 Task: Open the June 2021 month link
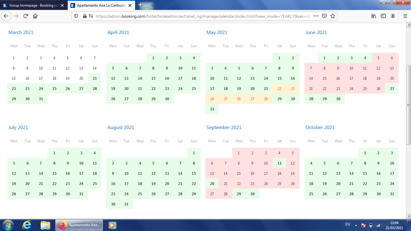pos(316,32)
